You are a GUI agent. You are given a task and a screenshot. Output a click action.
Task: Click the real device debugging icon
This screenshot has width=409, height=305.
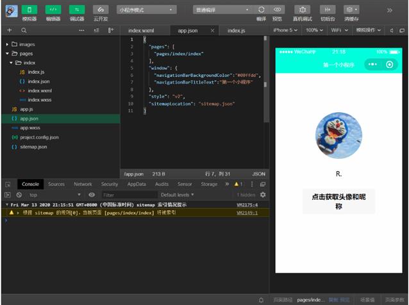[x=303, y=10]
